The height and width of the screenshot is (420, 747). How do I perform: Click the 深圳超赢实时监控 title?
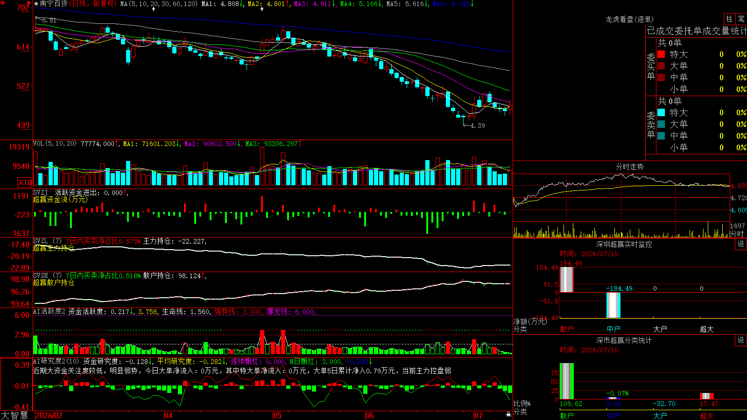[x=624, y=244]
